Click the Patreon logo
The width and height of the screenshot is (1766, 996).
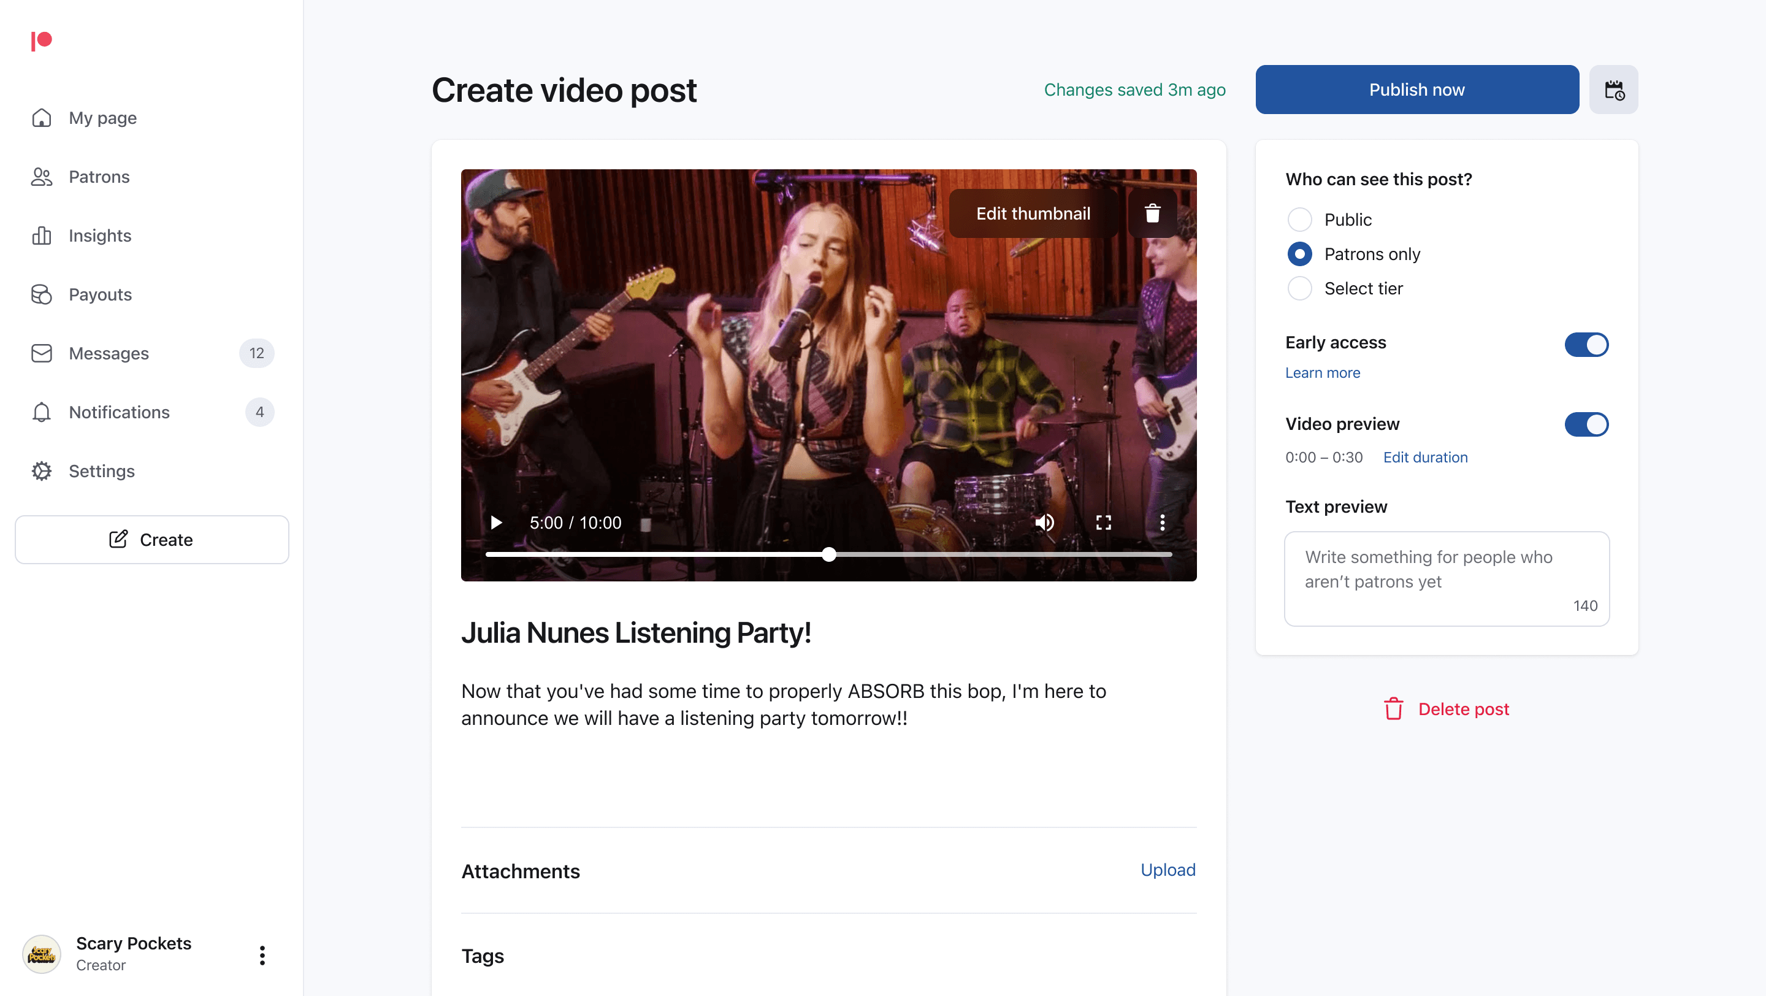coord(41,41)
